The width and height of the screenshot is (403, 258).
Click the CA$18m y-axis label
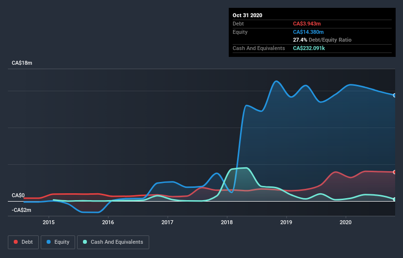coord(22,63)
